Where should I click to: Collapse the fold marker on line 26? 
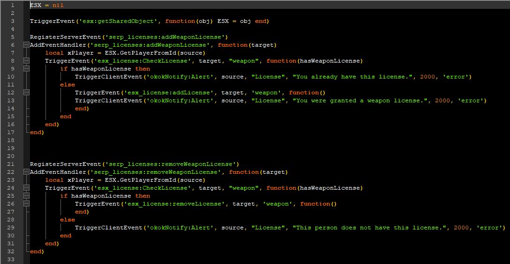[x=26, y=204]
